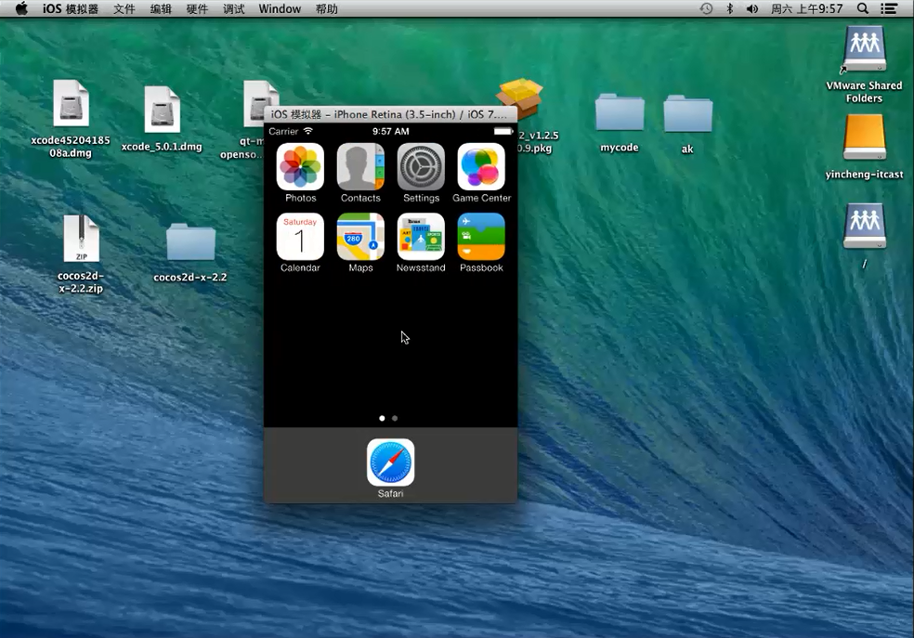Open the Window menu
Screen dimensions: 914x638
280,8
